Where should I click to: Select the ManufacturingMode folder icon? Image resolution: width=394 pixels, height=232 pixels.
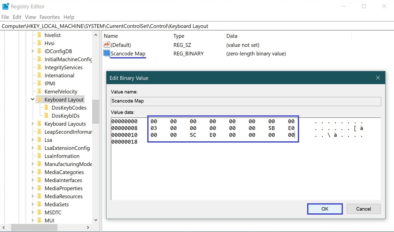39,164
